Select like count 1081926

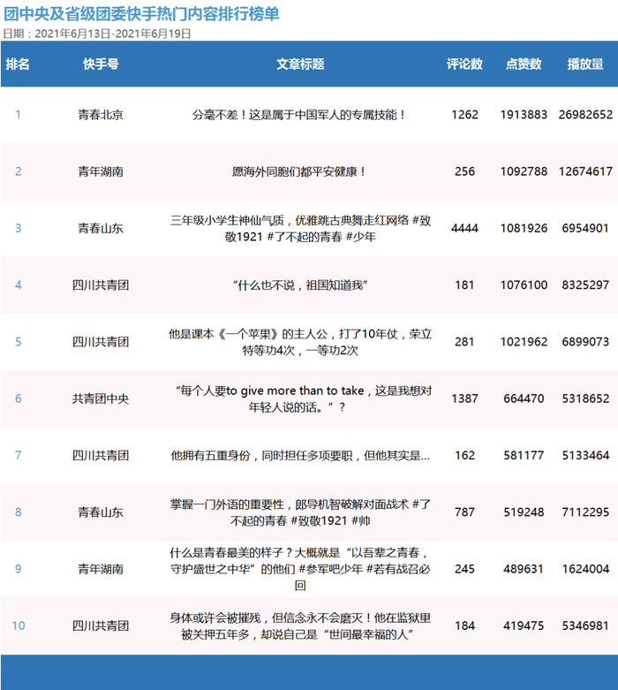[x=524, y=229]
